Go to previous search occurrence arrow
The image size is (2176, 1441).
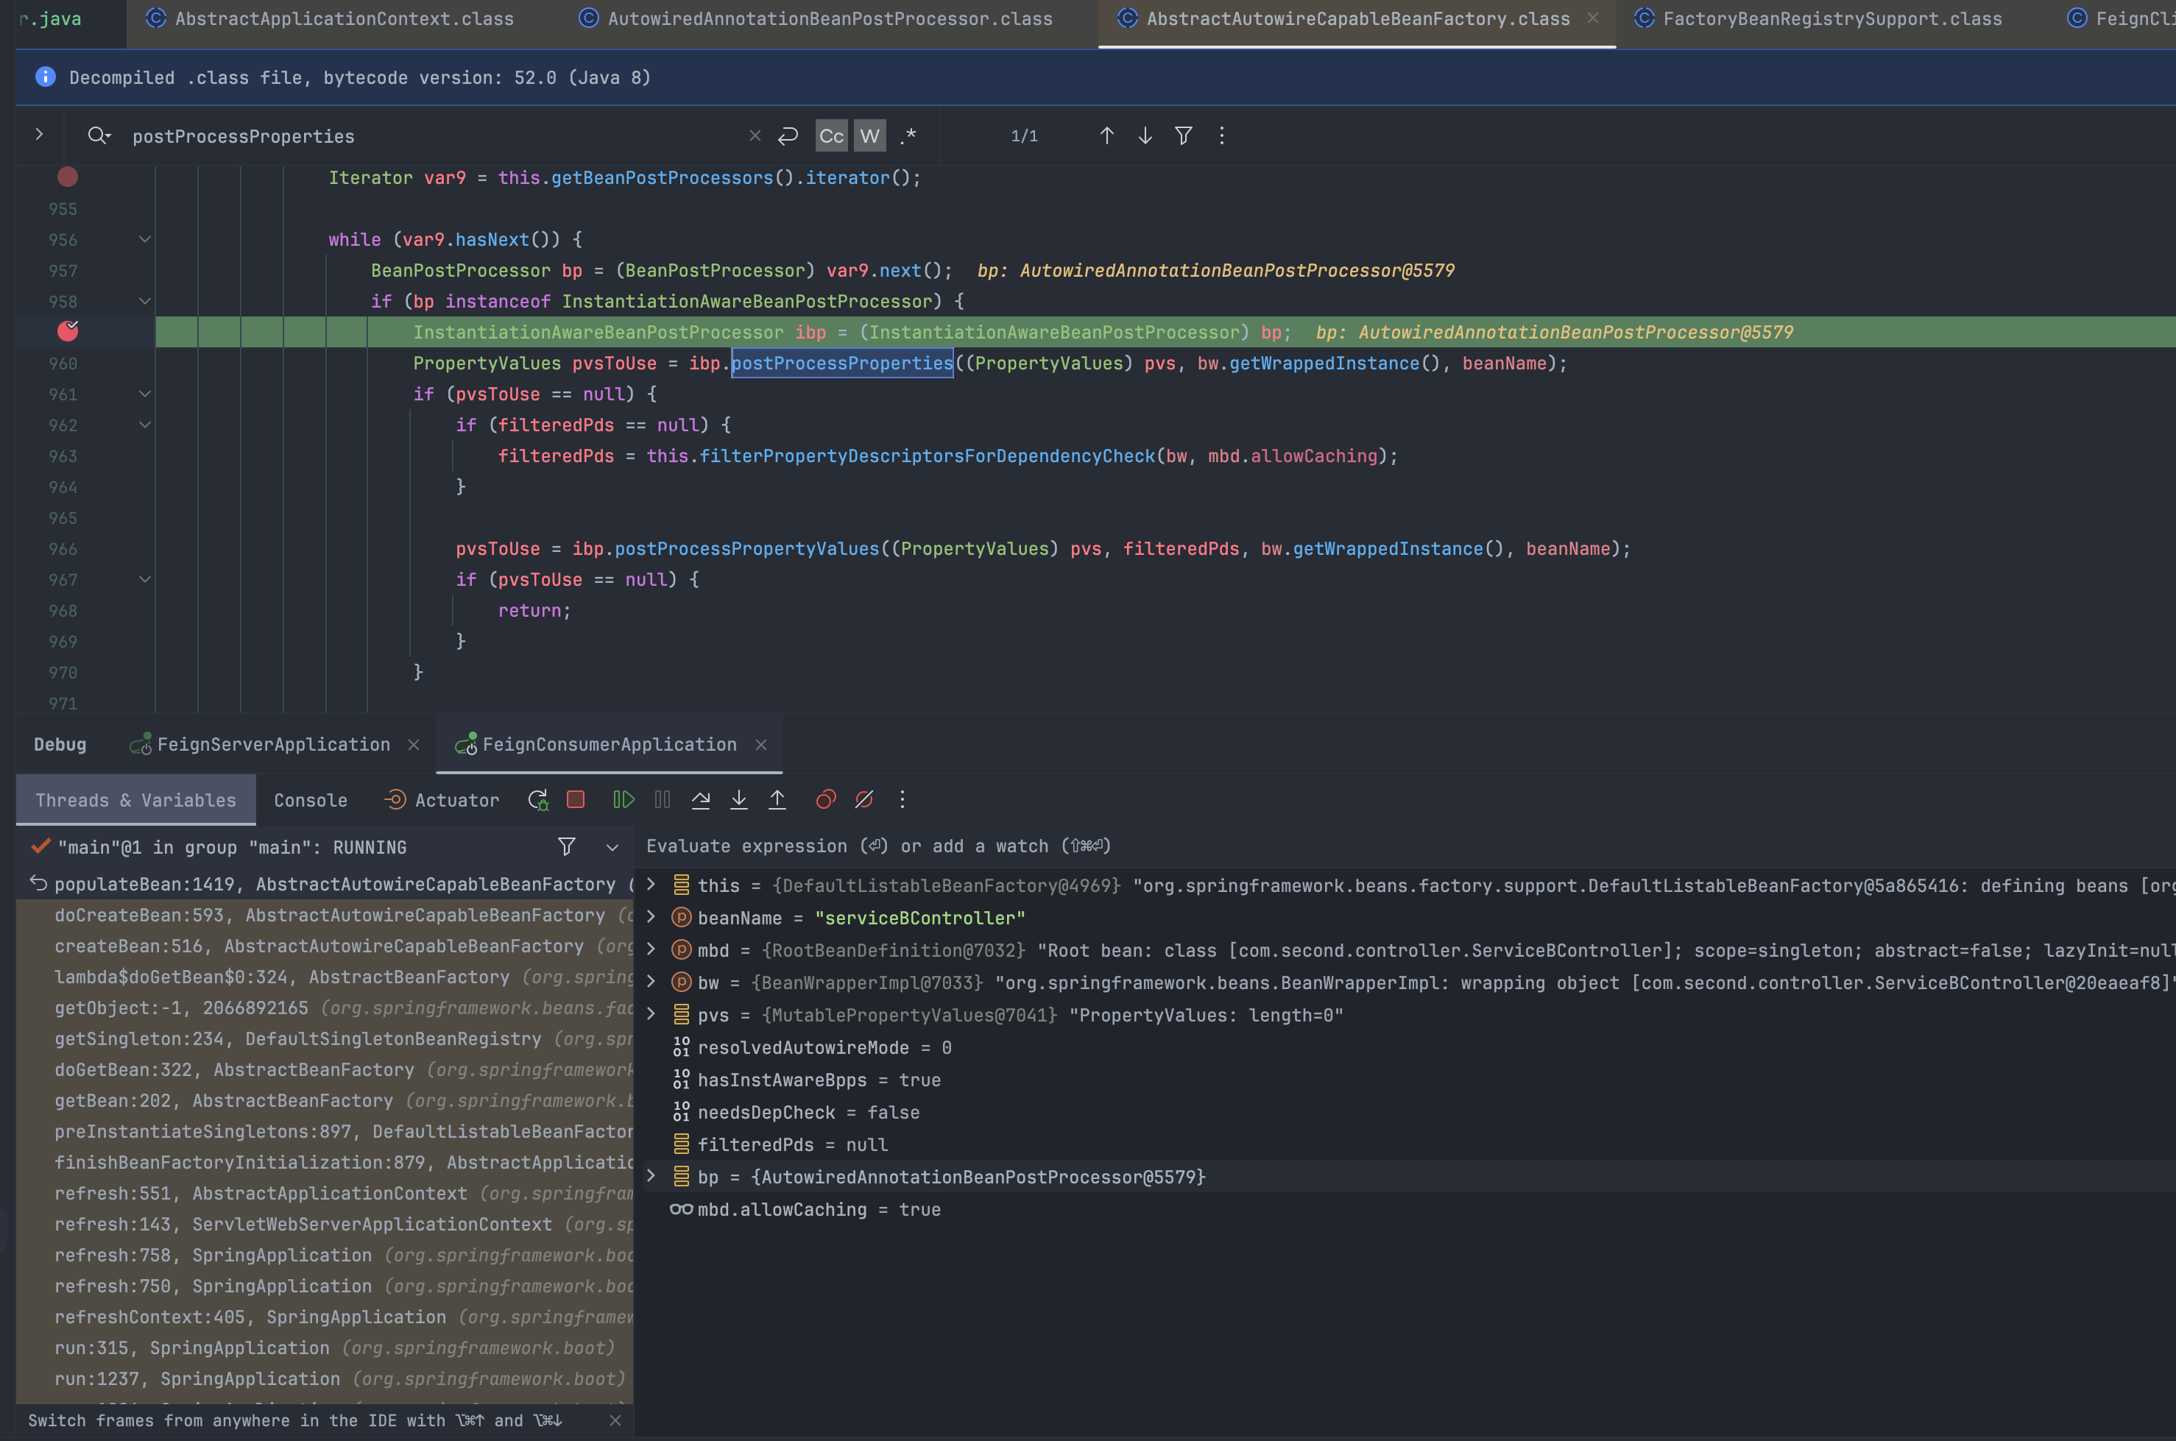click(1107, 136)
